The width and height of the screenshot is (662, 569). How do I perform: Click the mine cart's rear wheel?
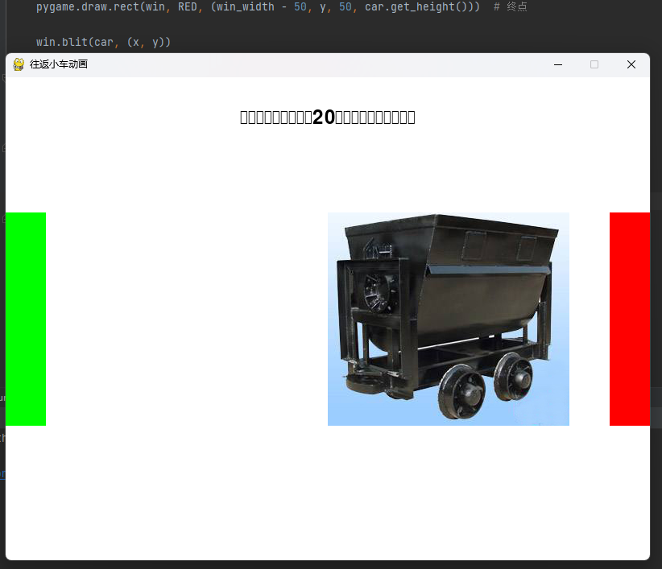tap(513, 374)
